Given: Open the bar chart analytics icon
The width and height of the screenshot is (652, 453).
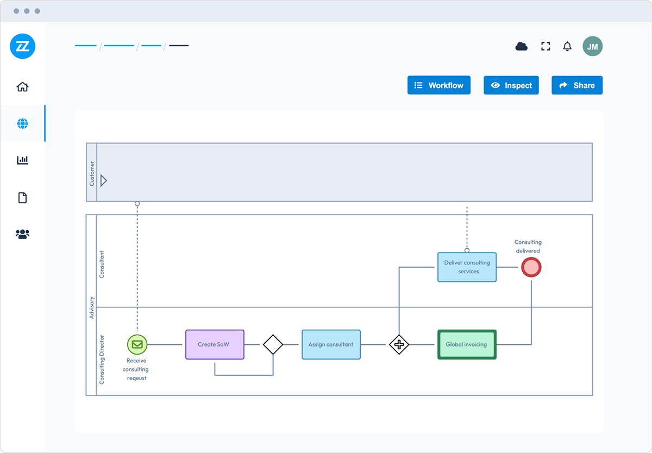Looking at the screenshot, I should [22, 160].
